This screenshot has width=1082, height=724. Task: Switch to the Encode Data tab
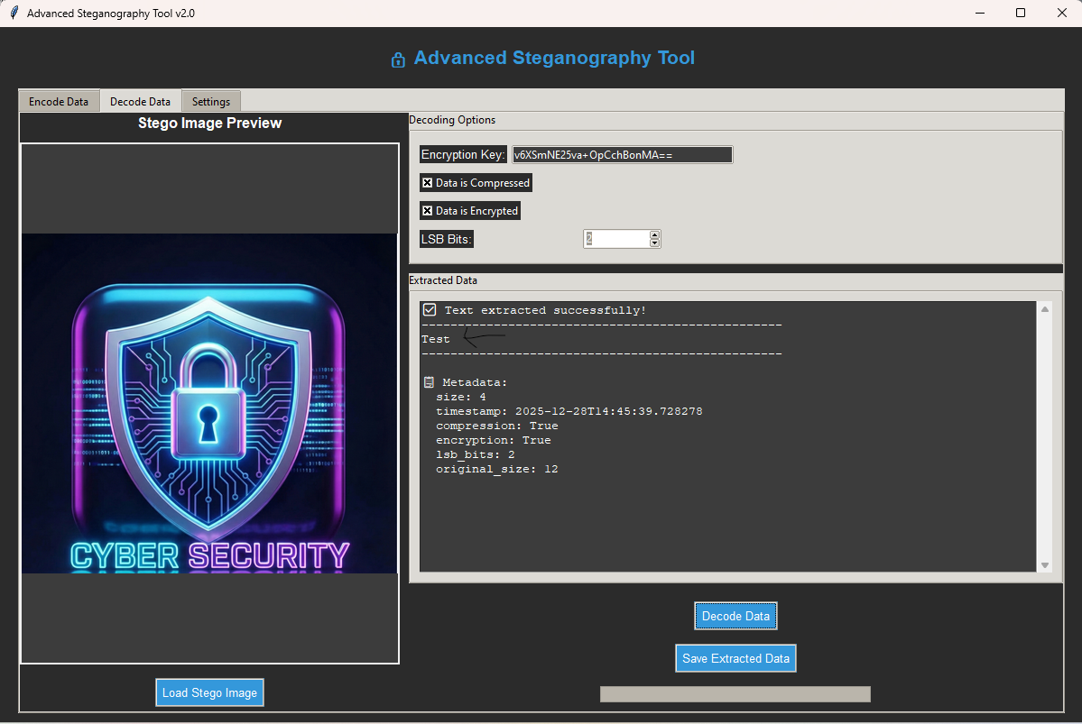point(59,102)
